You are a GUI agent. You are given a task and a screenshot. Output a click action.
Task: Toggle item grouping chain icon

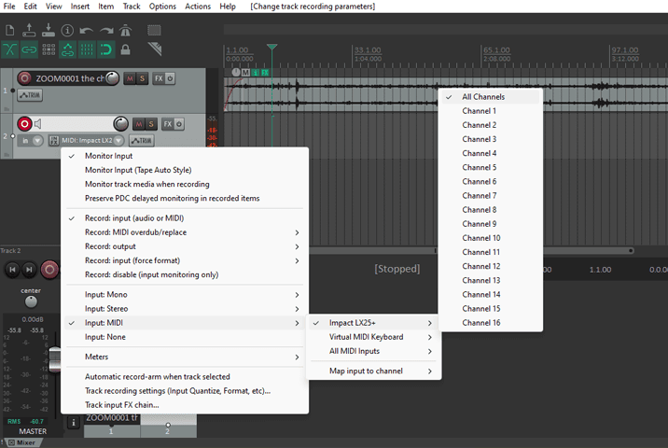[29, 49]
